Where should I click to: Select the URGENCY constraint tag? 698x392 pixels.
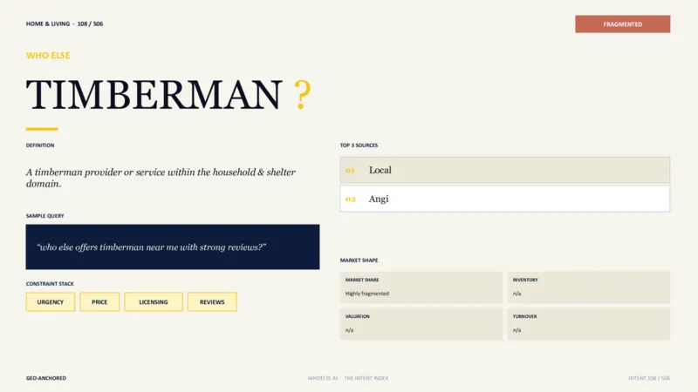(x=51, y=301)
